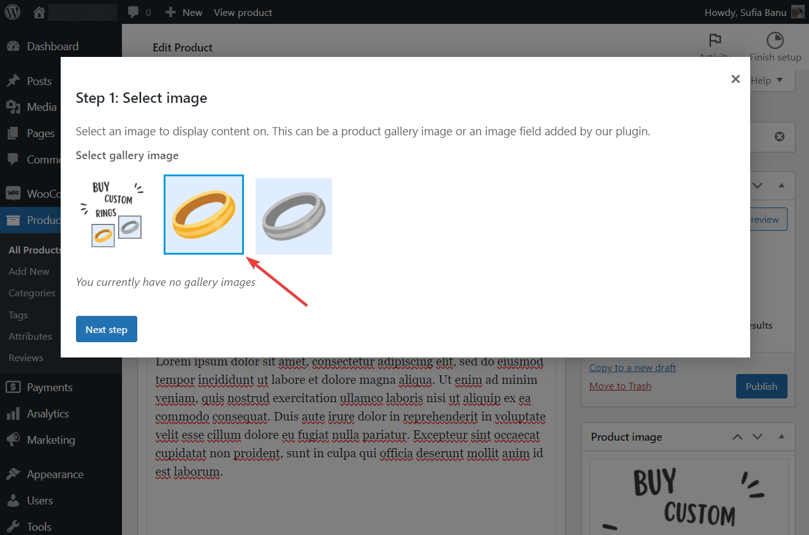Close the Select image dialog
809x535 pixels.
point(735,79)
